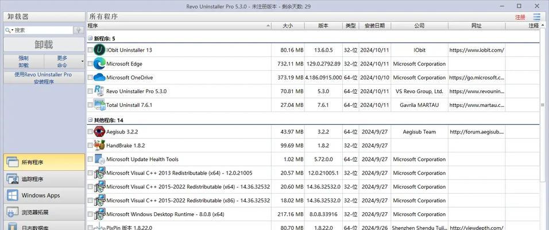Click version cell 129.0.2792.89
The width and height of the screenshot is (549, 230).
(323, 64)
